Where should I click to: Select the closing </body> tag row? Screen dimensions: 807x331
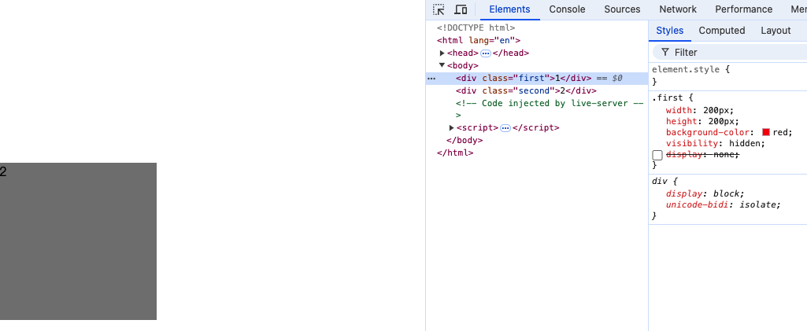click(465, 140)
